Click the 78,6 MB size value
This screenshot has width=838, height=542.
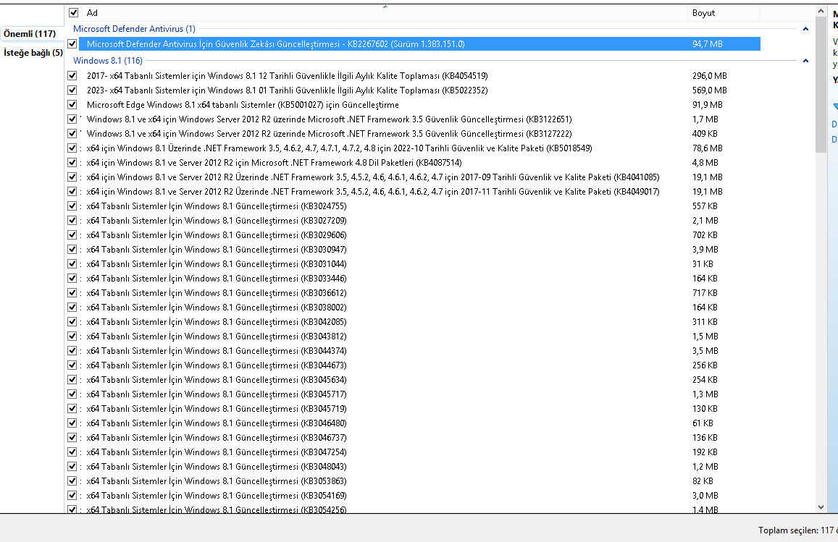click(x=708, y=148)
